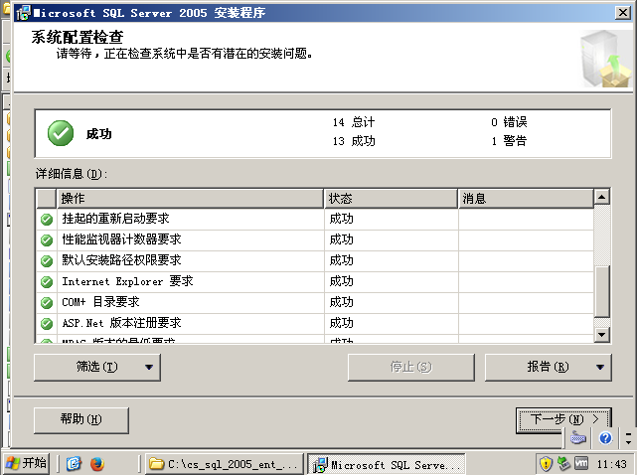
Task: Switch to C:\cs_sql_2005_ent folder taskbar item
Action: click(x=225, y=464)
